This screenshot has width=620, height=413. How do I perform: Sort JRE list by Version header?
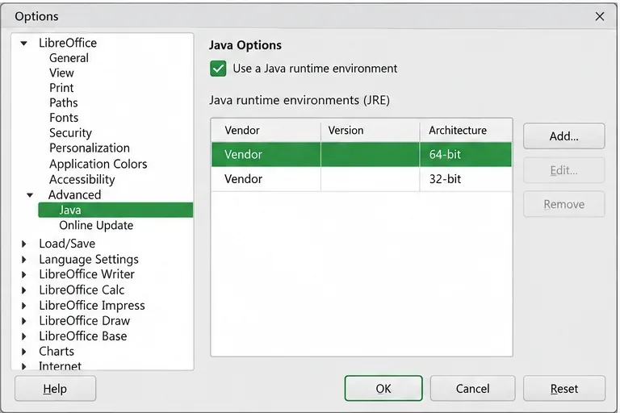point(370,131)
